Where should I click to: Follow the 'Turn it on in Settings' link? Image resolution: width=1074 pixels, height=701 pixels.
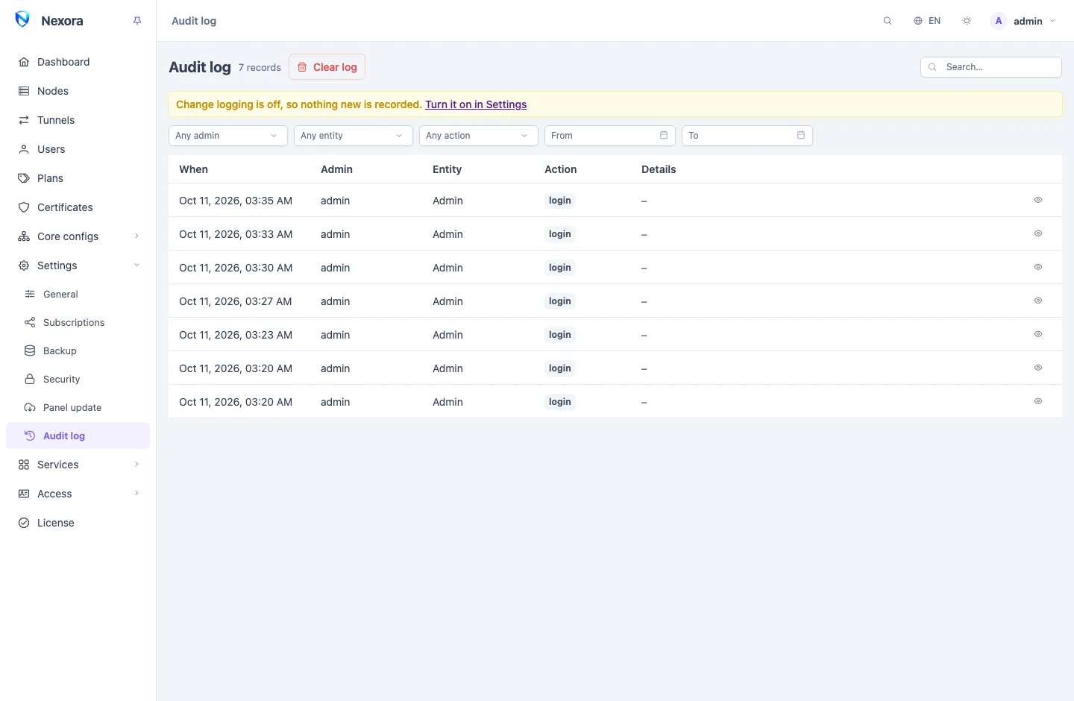(476, 104)
